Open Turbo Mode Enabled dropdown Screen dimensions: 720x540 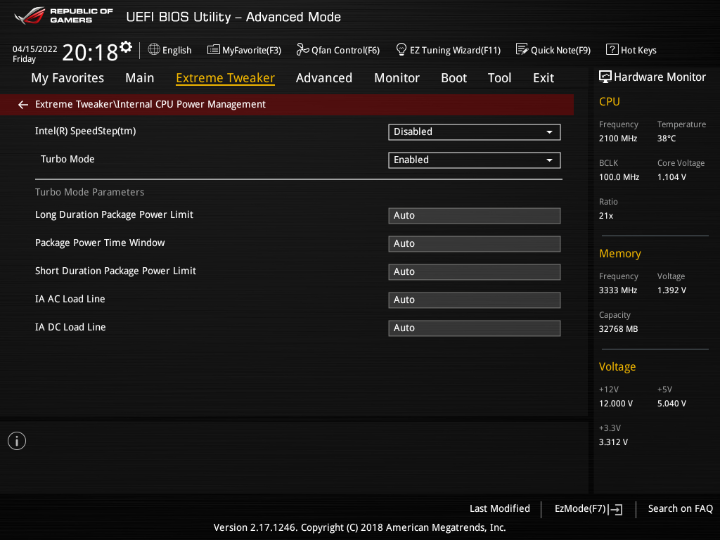pos(475,160)
